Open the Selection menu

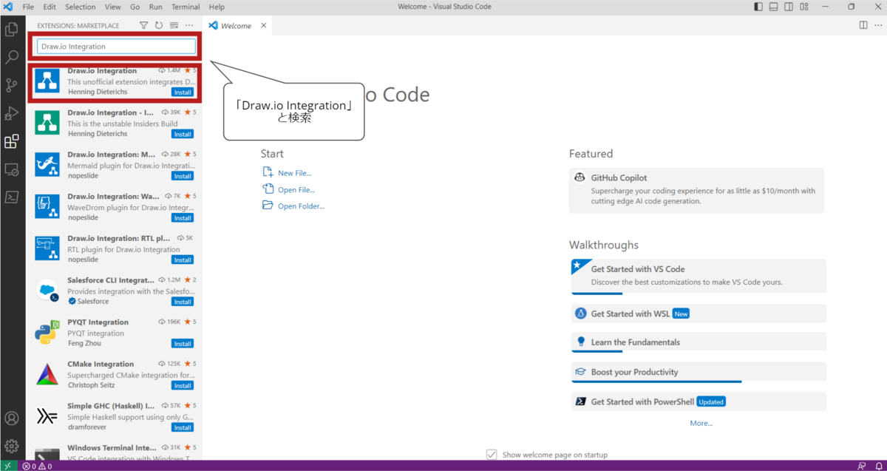coord(81,7)
